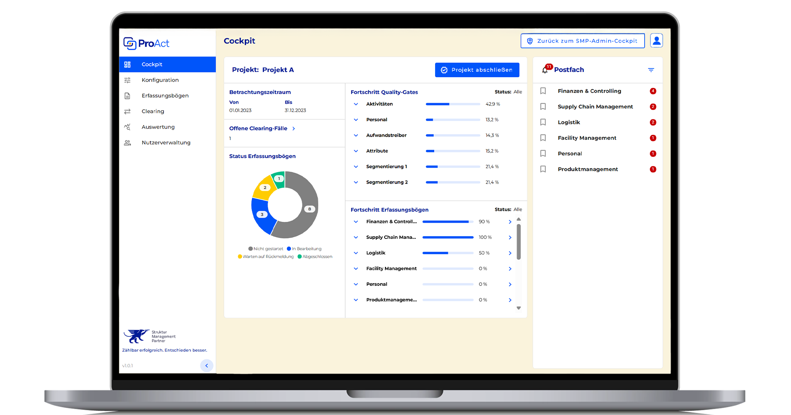The image size is (791, 415).
Task: Collapse the sidebar using the arrow control
Action: 207,365
